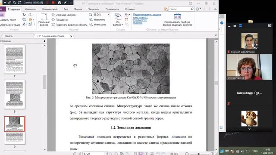Click the Реальный размер button
The width and height of the screenshot is (276, 155).
(44, 19)
